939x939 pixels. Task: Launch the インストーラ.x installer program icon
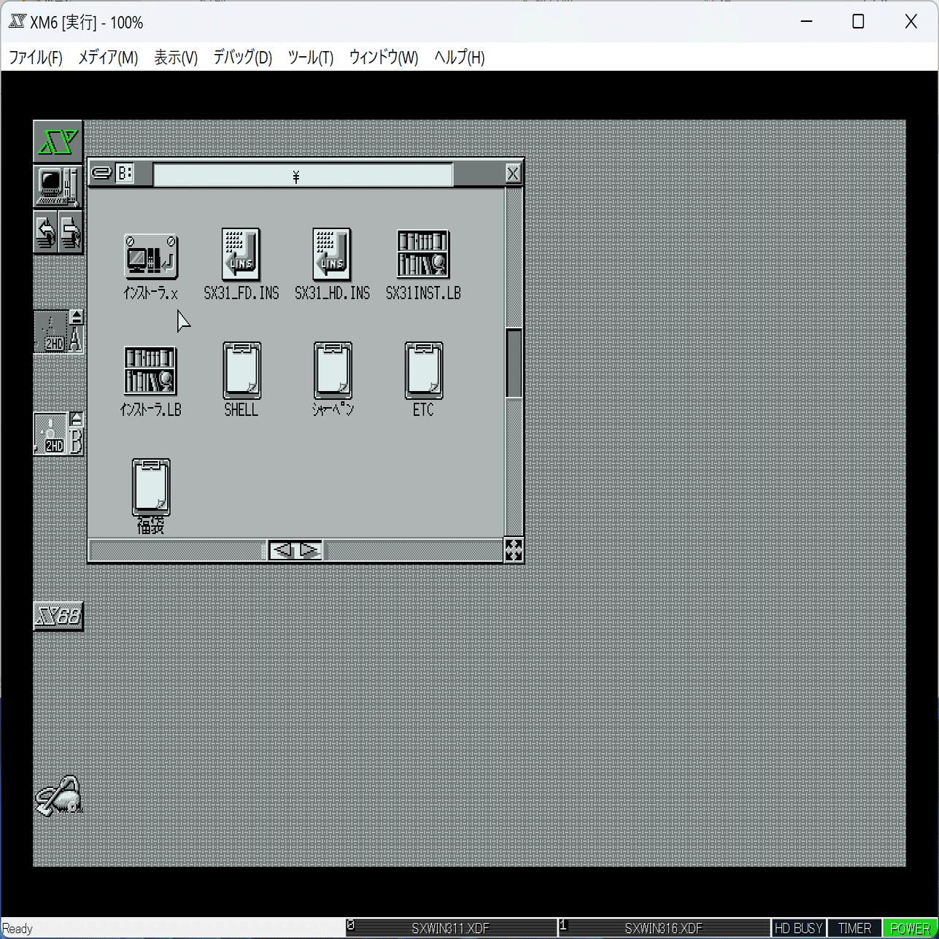(x=150, y=255)
